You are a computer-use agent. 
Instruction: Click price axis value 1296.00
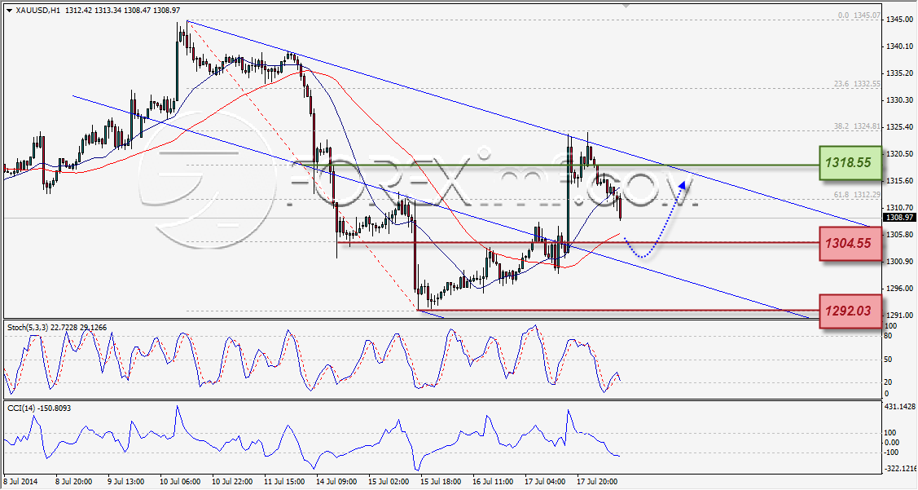[x=900, y=289]
